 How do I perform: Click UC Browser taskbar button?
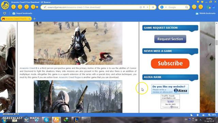tap(56, 120)
